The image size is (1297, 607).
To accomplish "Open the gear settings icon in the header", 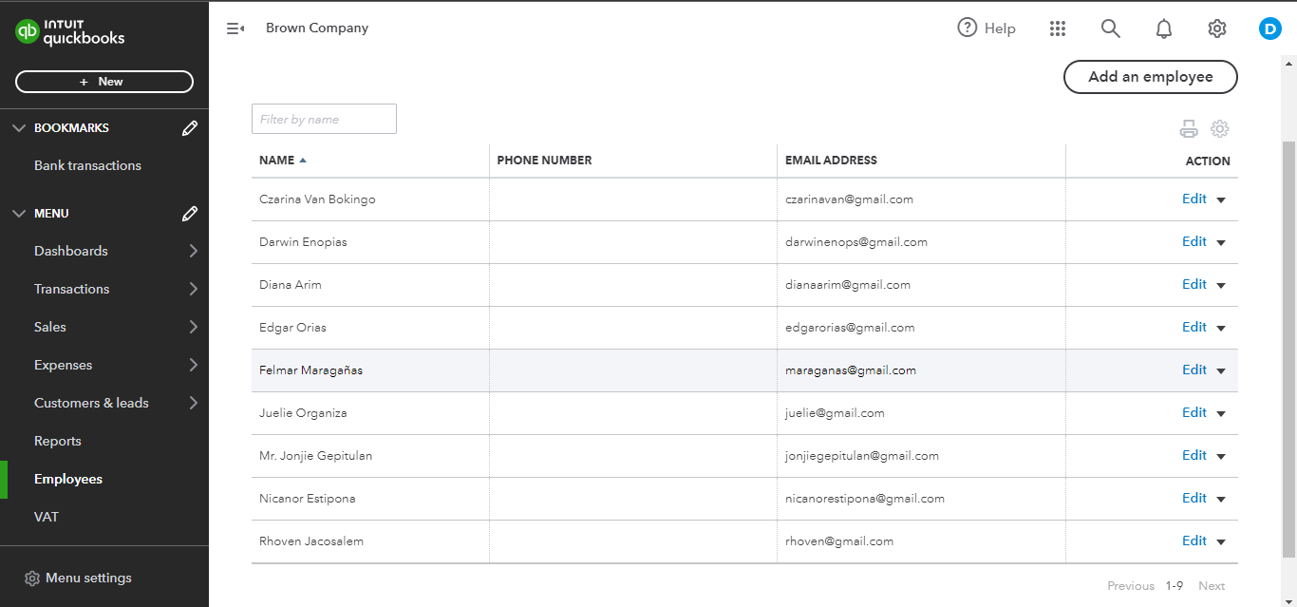I will click(x=1217, y=28).
